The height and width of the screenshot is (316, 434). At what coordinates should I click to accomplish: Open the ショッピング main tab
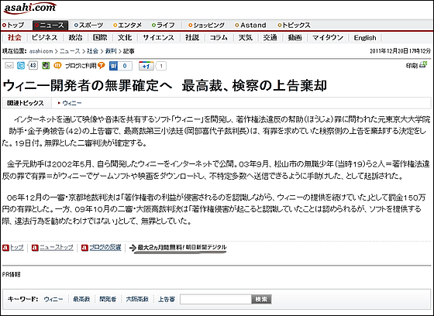(x=206, y=26)
